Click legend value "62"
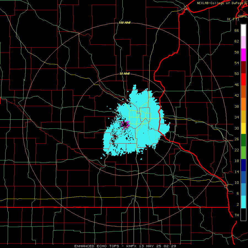 (237, 41)
